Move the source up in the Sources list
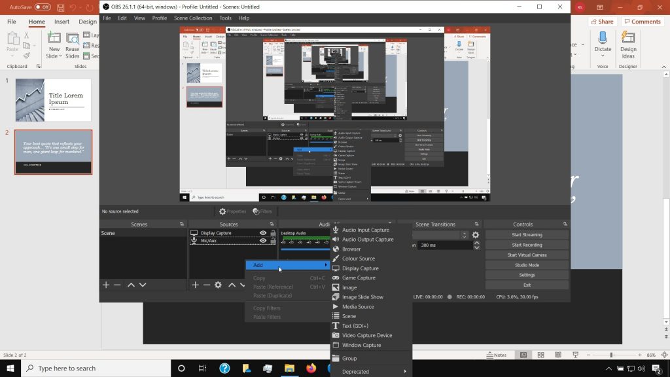This screenshot has height=377, width=670. pos(232,285)
